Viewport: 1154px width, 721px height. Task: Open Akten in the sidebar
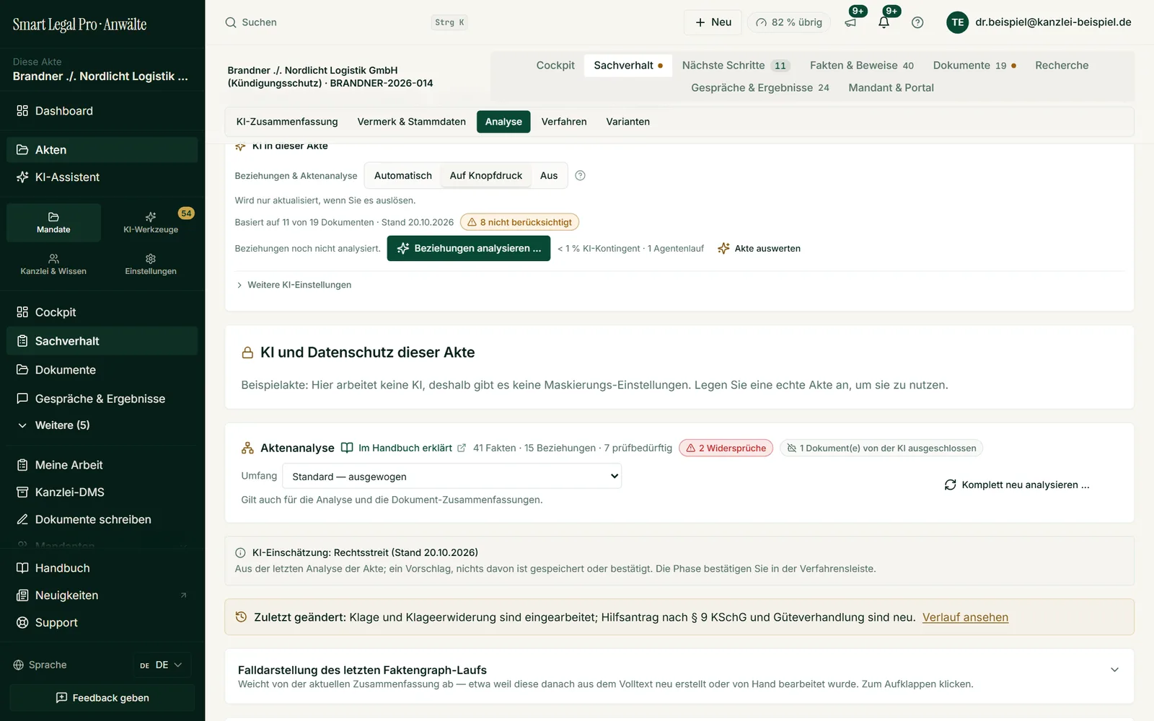click(102, 150)
